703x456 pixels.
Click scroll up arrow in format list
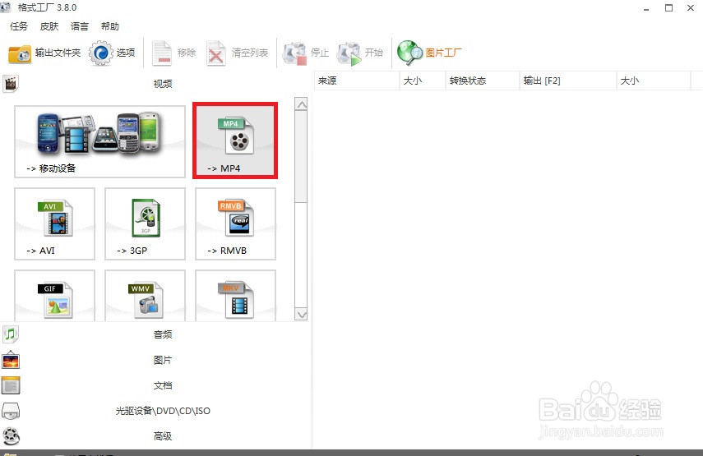pyautogui.click(x=302, y=104)
